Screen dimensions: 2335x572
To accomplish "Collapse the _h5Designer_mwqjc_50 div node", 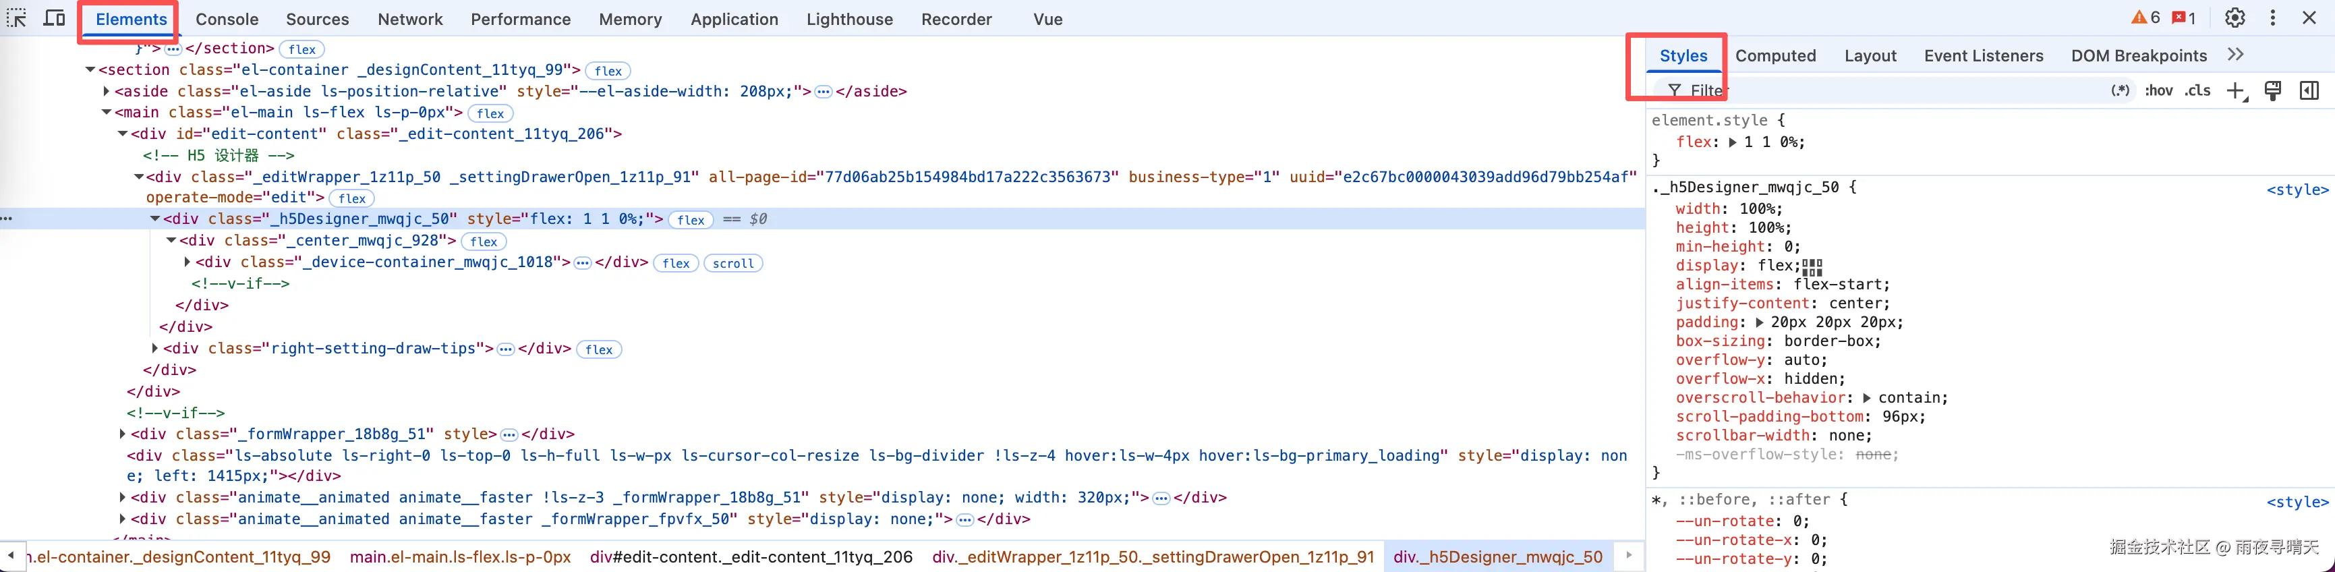I will [x=155, y=219].
